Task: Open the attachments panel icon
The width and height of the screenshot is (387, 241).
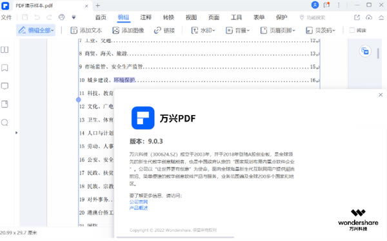Action: (5, 104)
